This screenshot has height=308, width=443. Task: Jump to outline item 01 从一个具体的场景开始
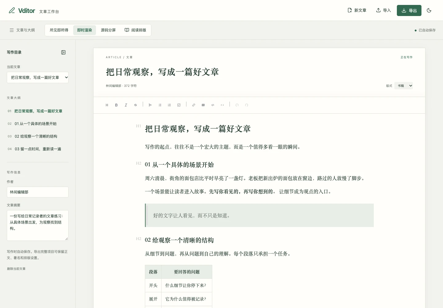point(38,124)
